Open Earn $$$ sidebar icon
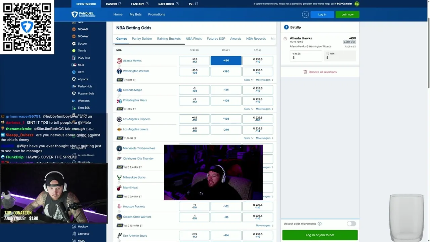Viewport: 430px width, 242px height. 74,108
